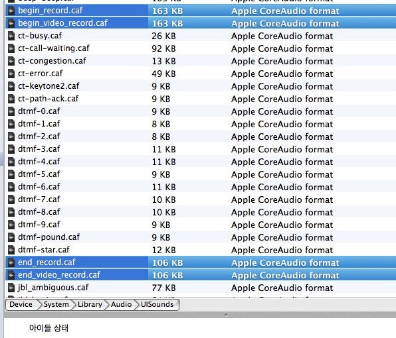Click the 12 KB size of dtmf-star.caf
Viewport: 396px width, 338px height.
(163, 250)
